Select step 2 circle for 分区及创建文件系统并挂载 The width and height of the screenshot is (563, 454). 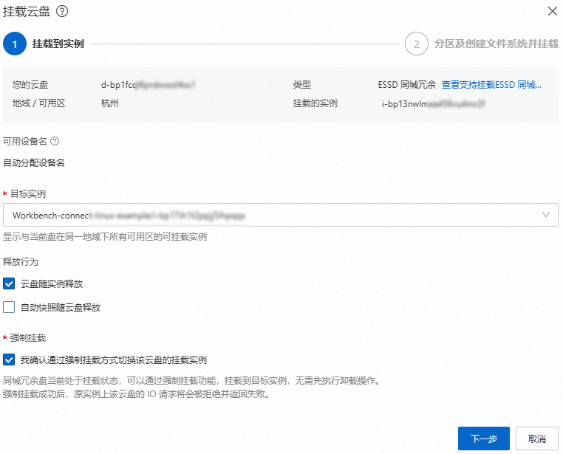[416, 44]
